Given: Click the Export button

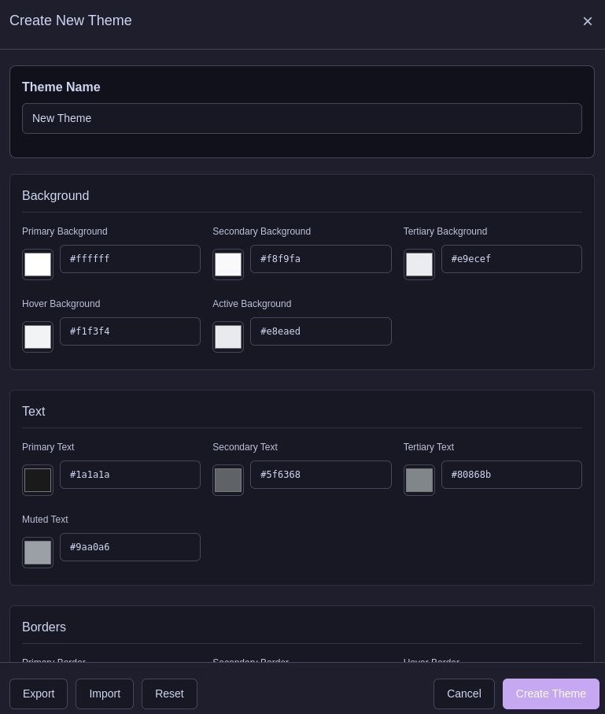Looking at the screenshot, I should (x=39, y=694).
